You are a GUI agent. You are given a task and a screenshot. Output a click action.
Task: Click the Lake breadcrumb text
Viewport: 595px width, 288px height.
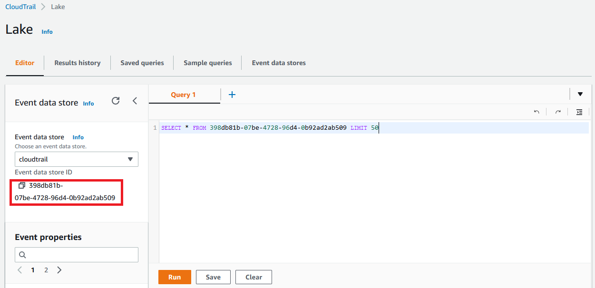tap(58, 7)
